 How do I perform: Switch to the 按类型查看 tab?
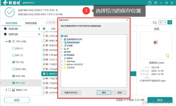coord(11,23)
